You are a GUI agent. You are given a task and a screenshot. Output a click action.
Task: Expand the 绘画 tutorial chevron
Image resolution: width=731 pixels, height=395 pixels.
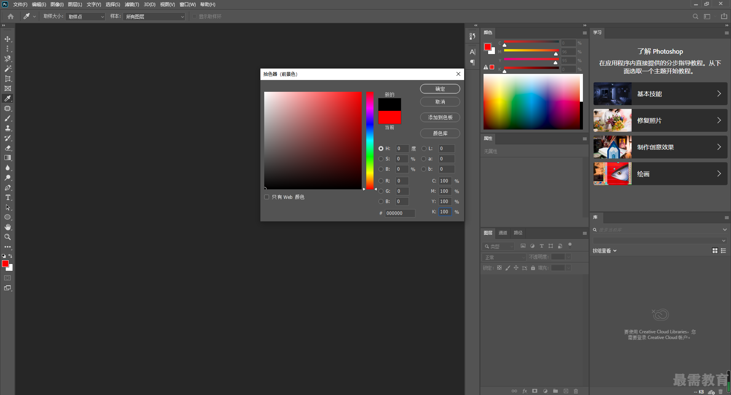point(719,174)
